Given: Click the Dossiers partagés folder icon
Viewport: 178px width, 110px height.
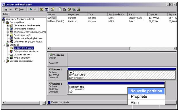Looking at the screenshot, I should click(x=11, y=35).
